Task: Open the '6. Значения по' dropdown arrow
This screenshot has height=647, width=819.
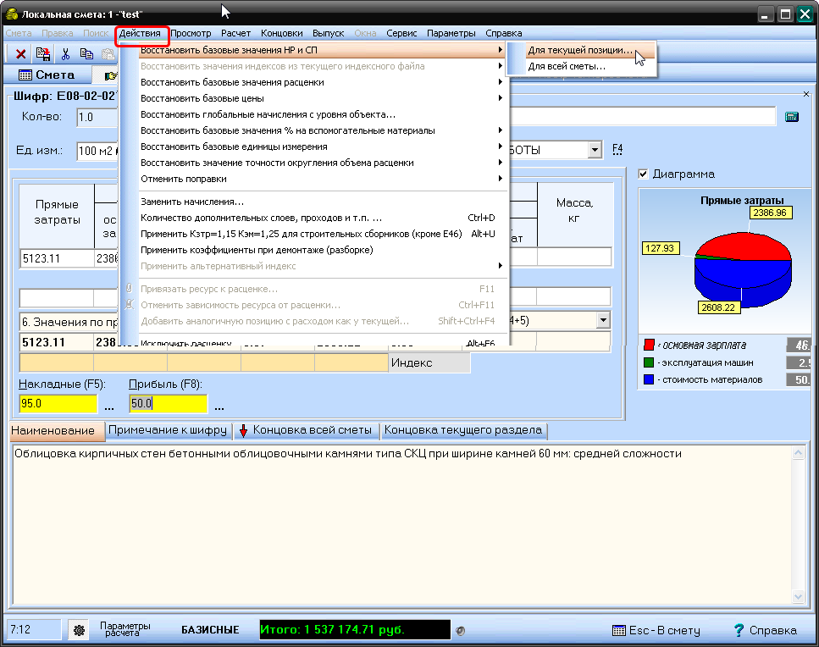Action: point(602,320)
